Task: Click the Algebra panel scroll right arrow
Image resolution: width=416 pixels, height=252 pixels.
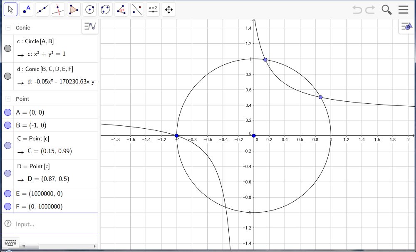Action: coord(95,247)
